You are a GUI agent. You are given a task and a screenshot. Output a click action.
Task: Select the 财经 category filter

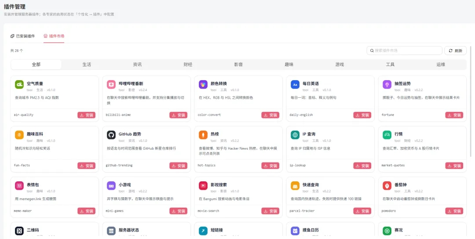[x=188, y=65]
